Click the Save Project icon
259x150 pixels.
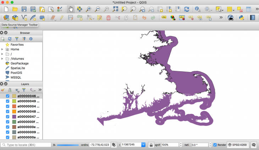24,9
